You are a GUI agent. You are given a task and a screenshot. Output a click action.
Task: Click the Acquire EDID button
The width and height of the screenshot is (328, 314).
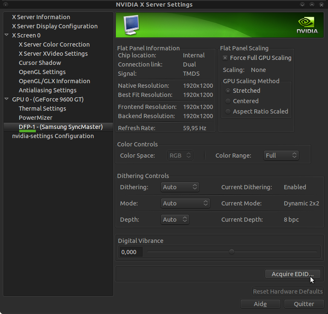293,274
